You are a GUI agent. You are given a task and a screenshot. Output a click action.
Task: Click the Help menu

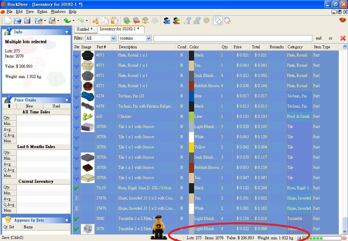pos(73,12)
